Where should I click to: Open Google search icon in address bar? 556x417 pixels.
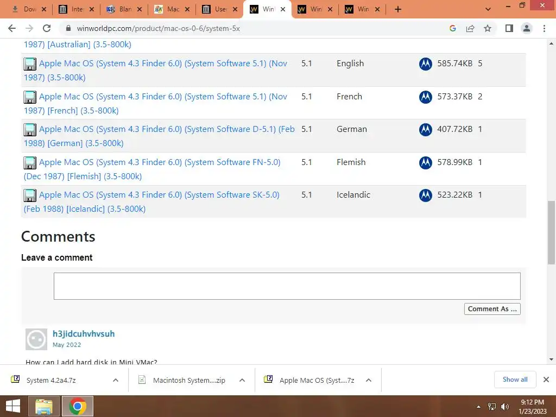click(x=452, y=28)
